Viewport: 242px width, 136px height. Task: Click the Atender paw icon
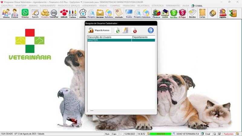[83, 13]
